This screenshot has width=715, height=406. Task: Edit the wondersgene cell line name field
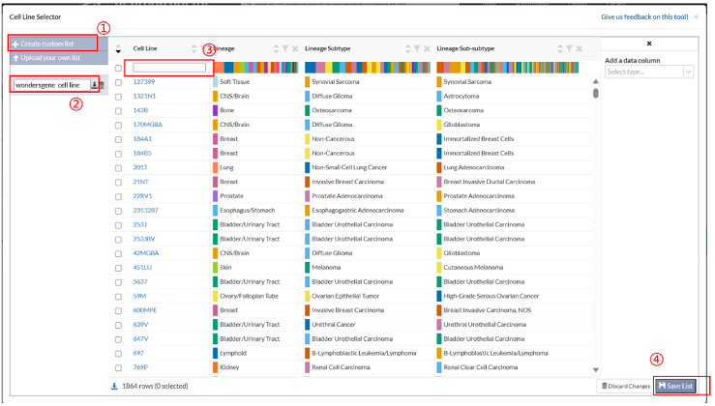51,85
